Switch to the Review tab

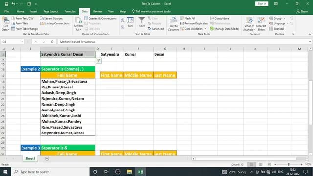coord(98,11)
